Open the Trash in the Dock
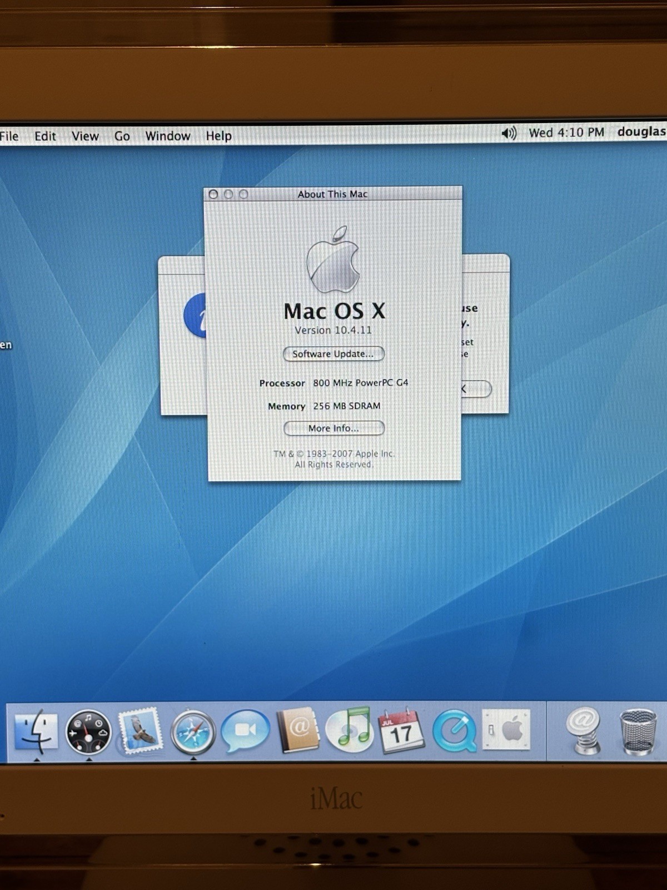The width and height of the screenshot is (667, 890). [638, 731]
